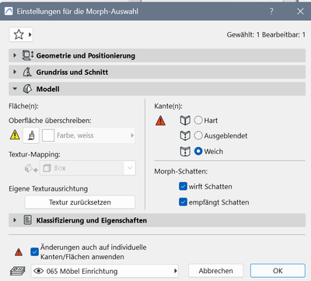Toggle the eye icon of layer 065 Möbel
The width and height of the screenshot is (311, 281).
point(38,271)
